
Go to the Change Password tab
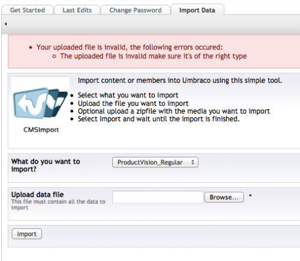coord(136,10)
